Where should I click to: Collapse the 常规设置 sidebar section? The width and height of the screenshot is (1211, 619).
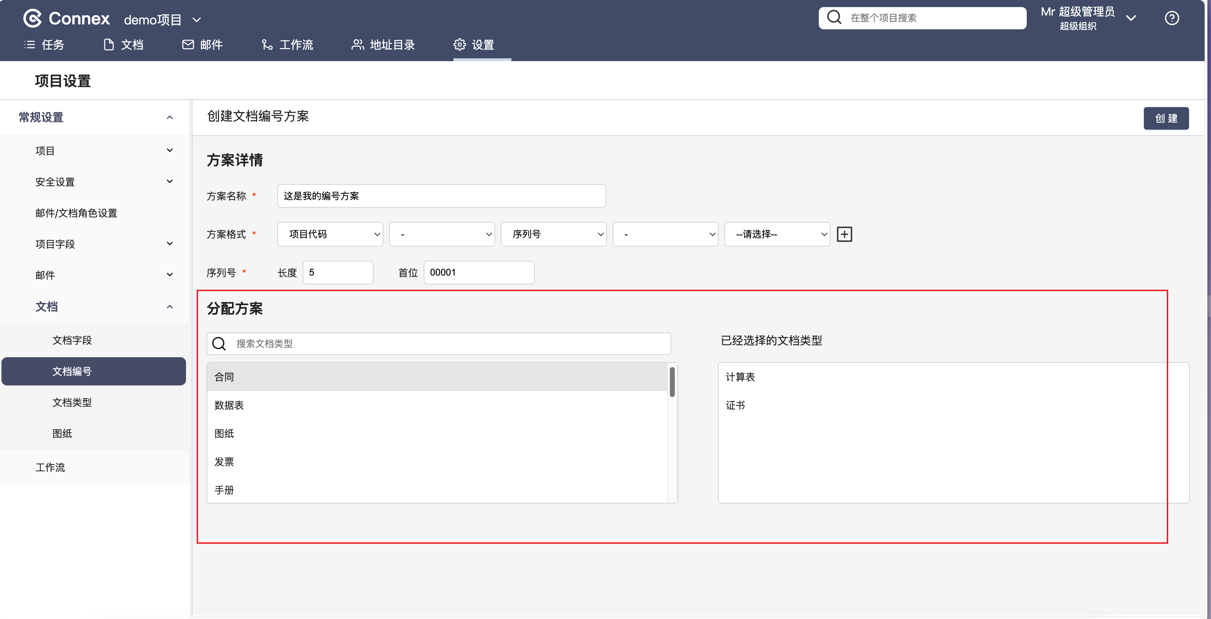pos(170,117)
